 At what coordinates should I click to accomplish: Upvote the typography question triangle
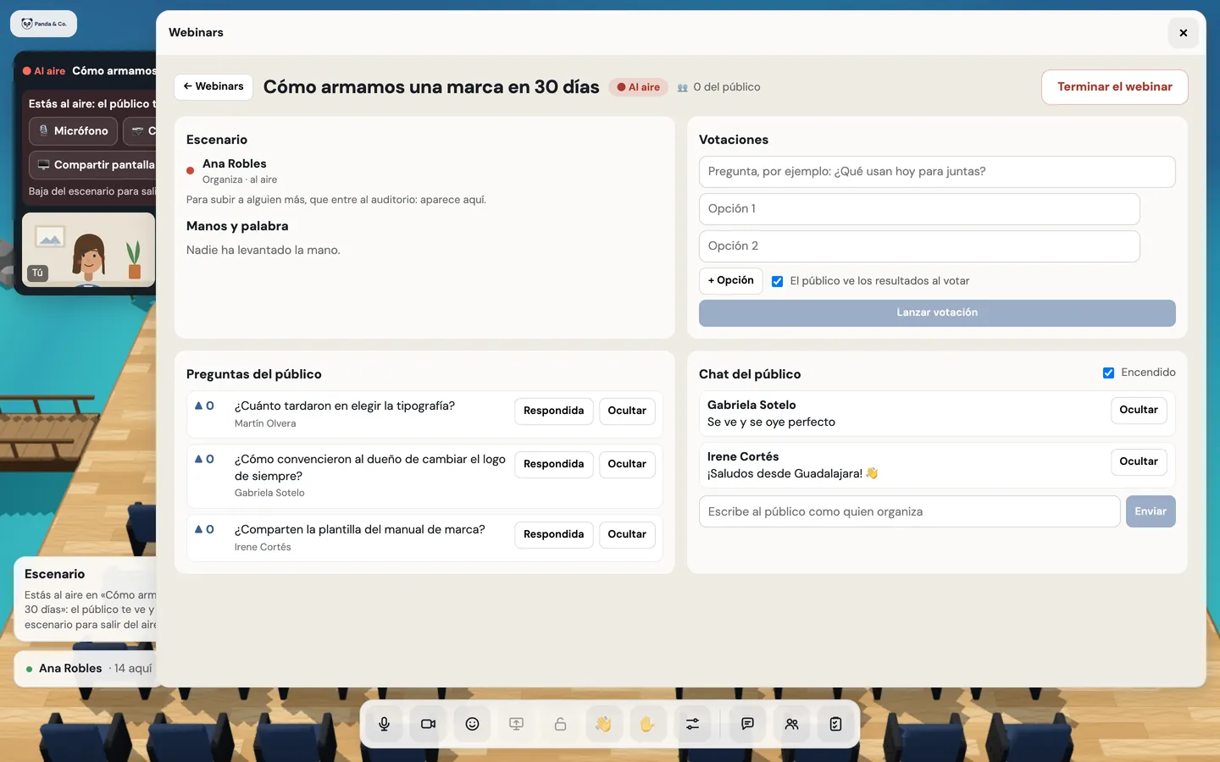pos(204,406)
